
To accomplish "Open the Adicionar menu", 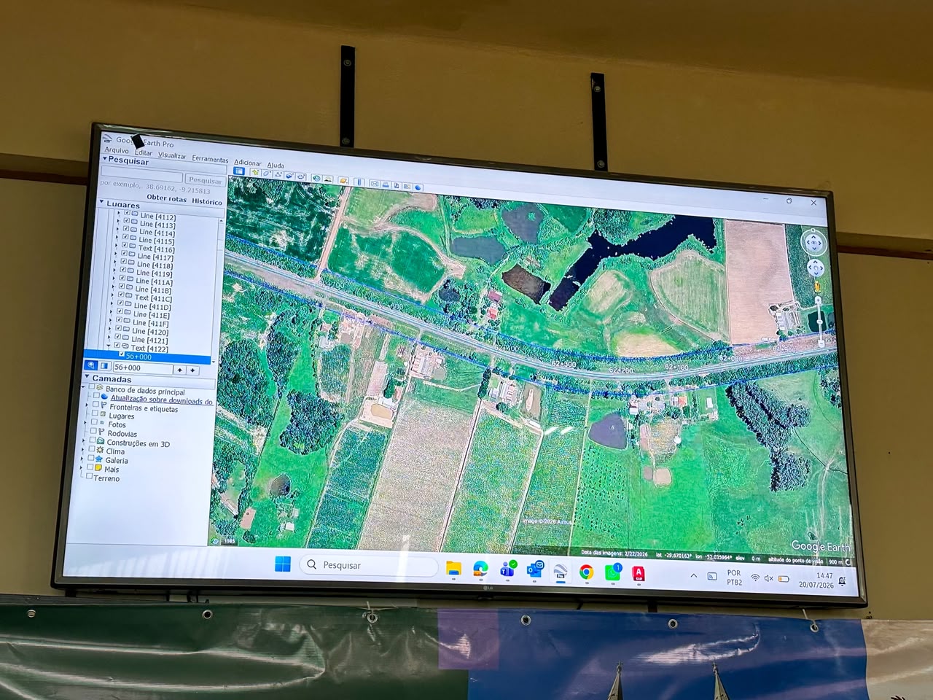I will (248, 163).
